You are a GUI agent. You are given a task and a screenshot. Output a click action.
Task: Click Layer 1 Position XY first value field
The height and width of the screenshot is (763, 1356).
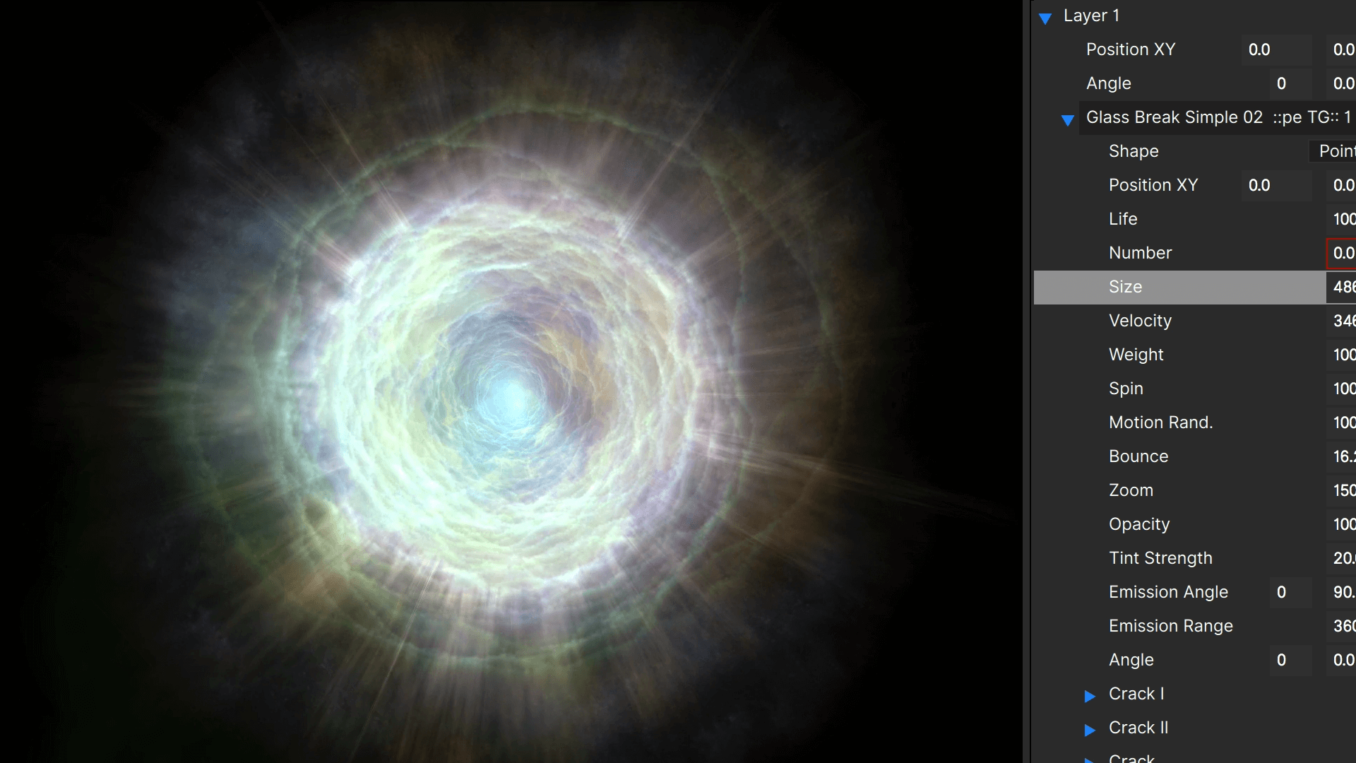click(x=1276, y=49)
